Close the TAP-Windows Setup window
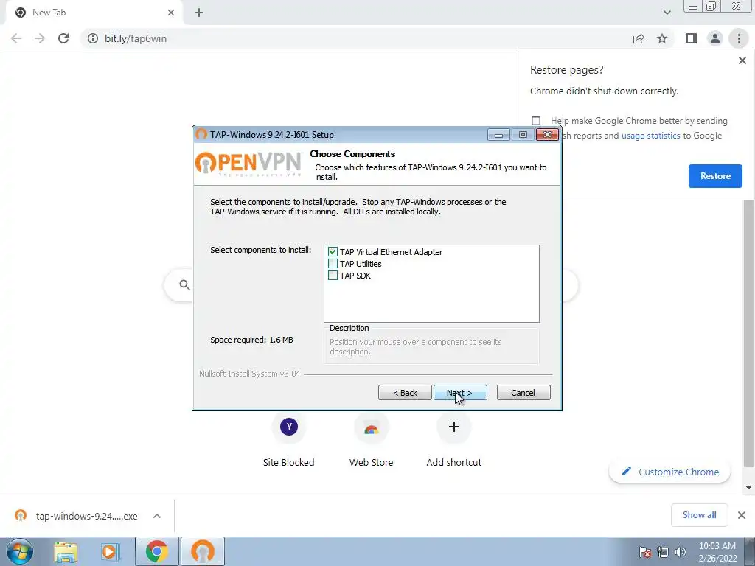The width and height of the screenshot is (755, 566). click(x=547, y=135)
